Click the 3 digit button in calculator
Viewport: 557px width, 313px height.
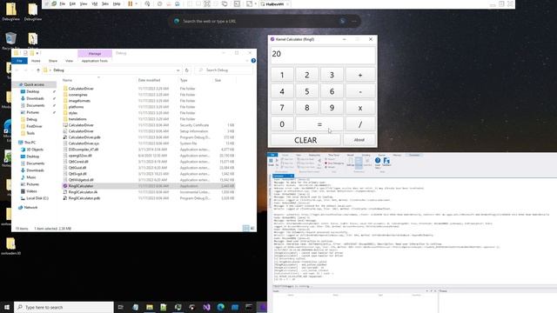coord(332,75)
